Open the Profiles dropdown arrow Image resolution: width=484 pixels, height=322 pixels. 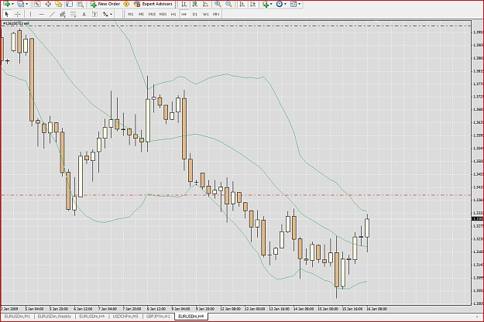pos(27,4)
